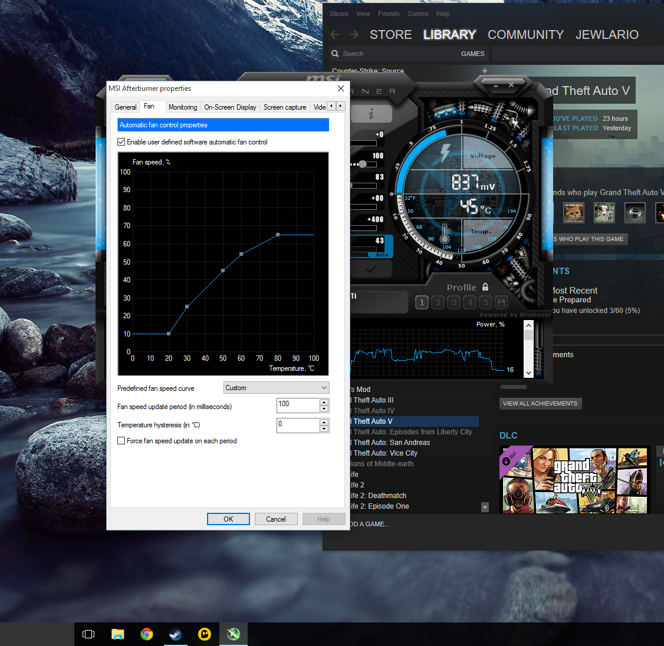This screenshot has height=646, width=664.
Task: Click the temperature hysteresis input field
Action: coord(298,425)
